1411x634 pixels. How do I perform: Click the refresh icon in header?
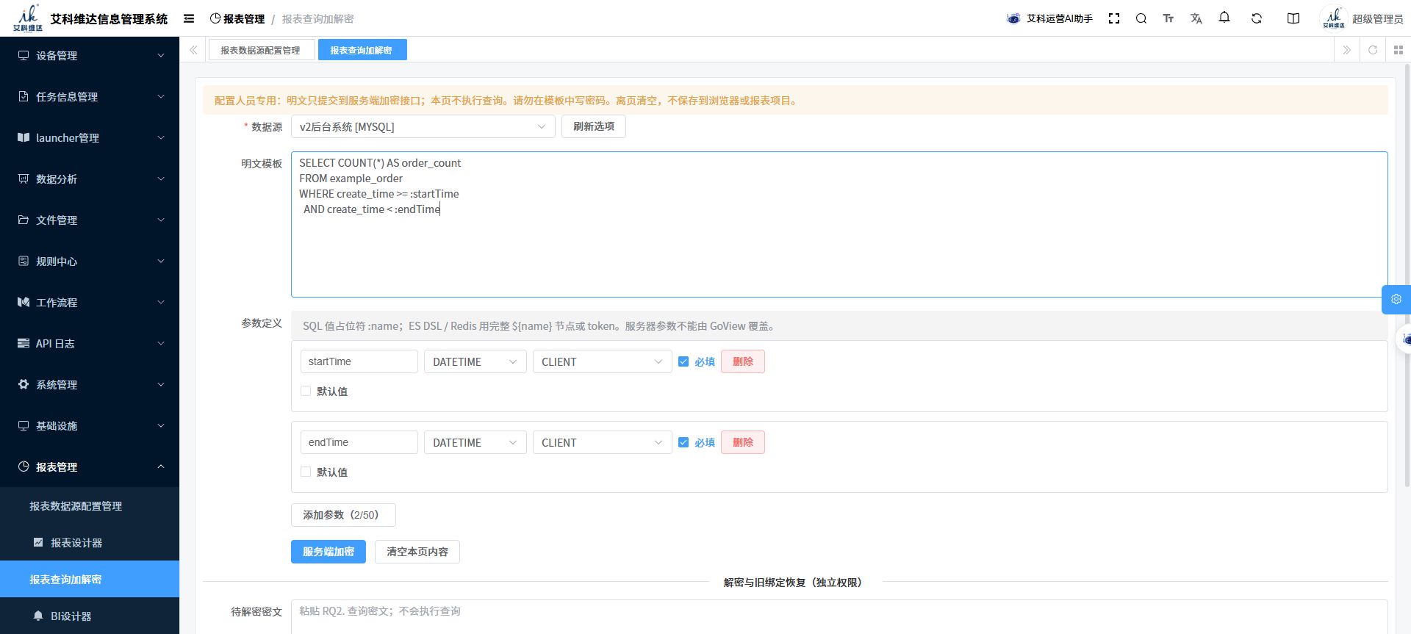click(1257, 18)
